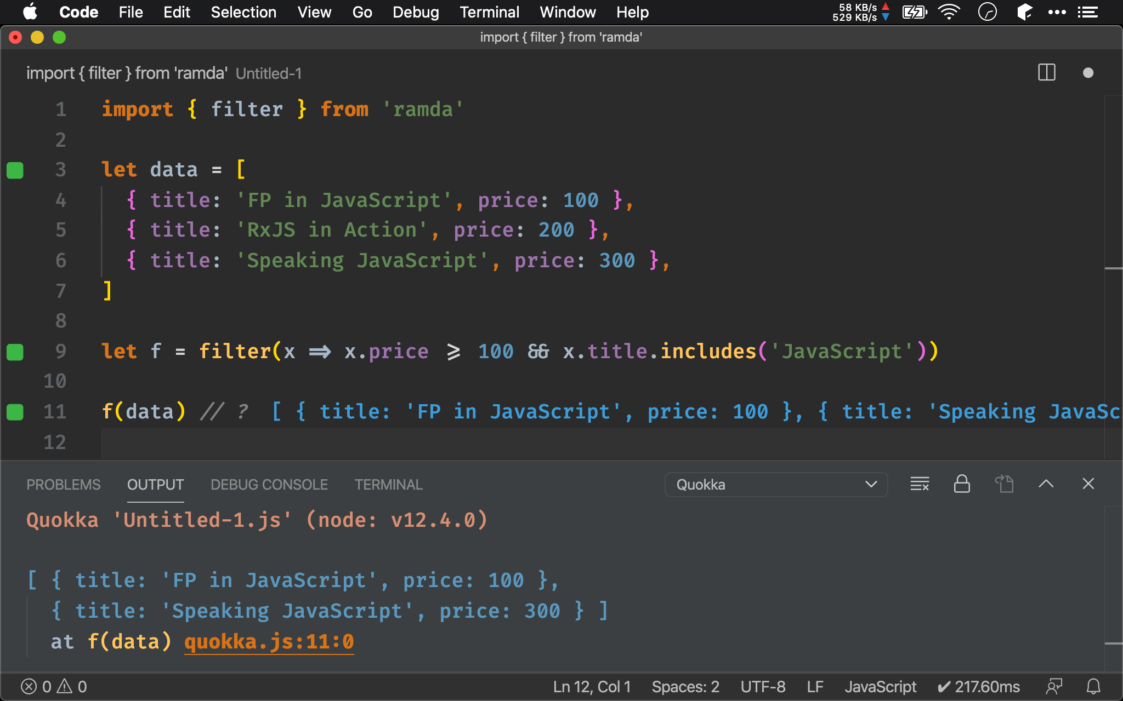Click Quokka header text in output
The image size is (1123, 701).
257,520
